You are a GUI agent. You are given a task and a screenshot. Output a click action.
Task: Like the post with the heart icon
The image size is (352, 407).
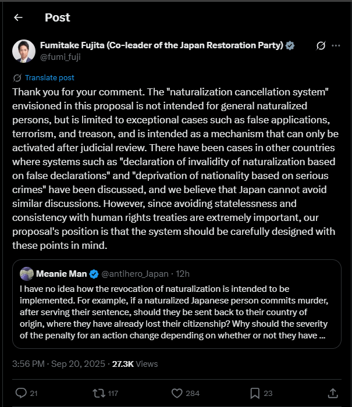coord(176,393)
